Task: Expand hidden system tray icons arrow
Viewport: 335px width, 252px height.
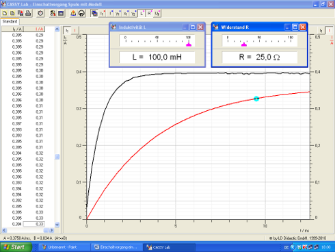Action: (x=293, y=247)
